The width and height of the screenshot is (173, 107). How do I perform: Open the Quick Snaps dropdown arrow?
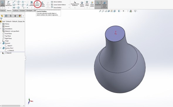[x=87, y=8]
